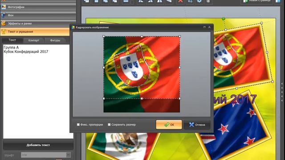Click the top-left crop handle

tap(104, 36)
